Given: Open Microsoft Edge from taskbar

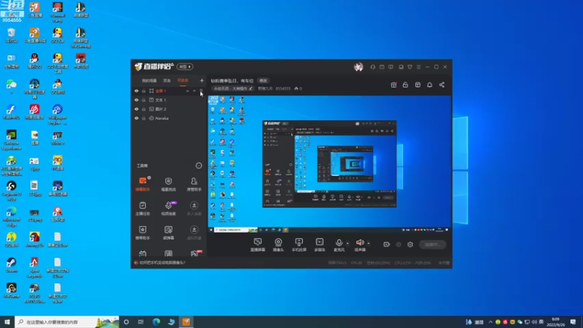Looking at the screenshot, I should point(156,322).
